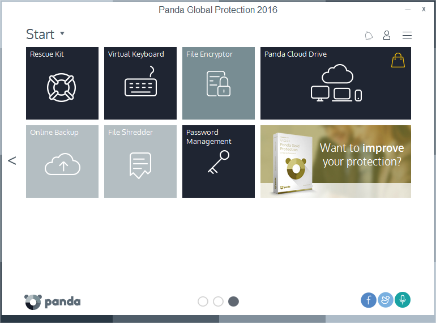The image size is (436, 323).
Task: Launch the Virtual Keyboard tile
Action: pos(140,83)
